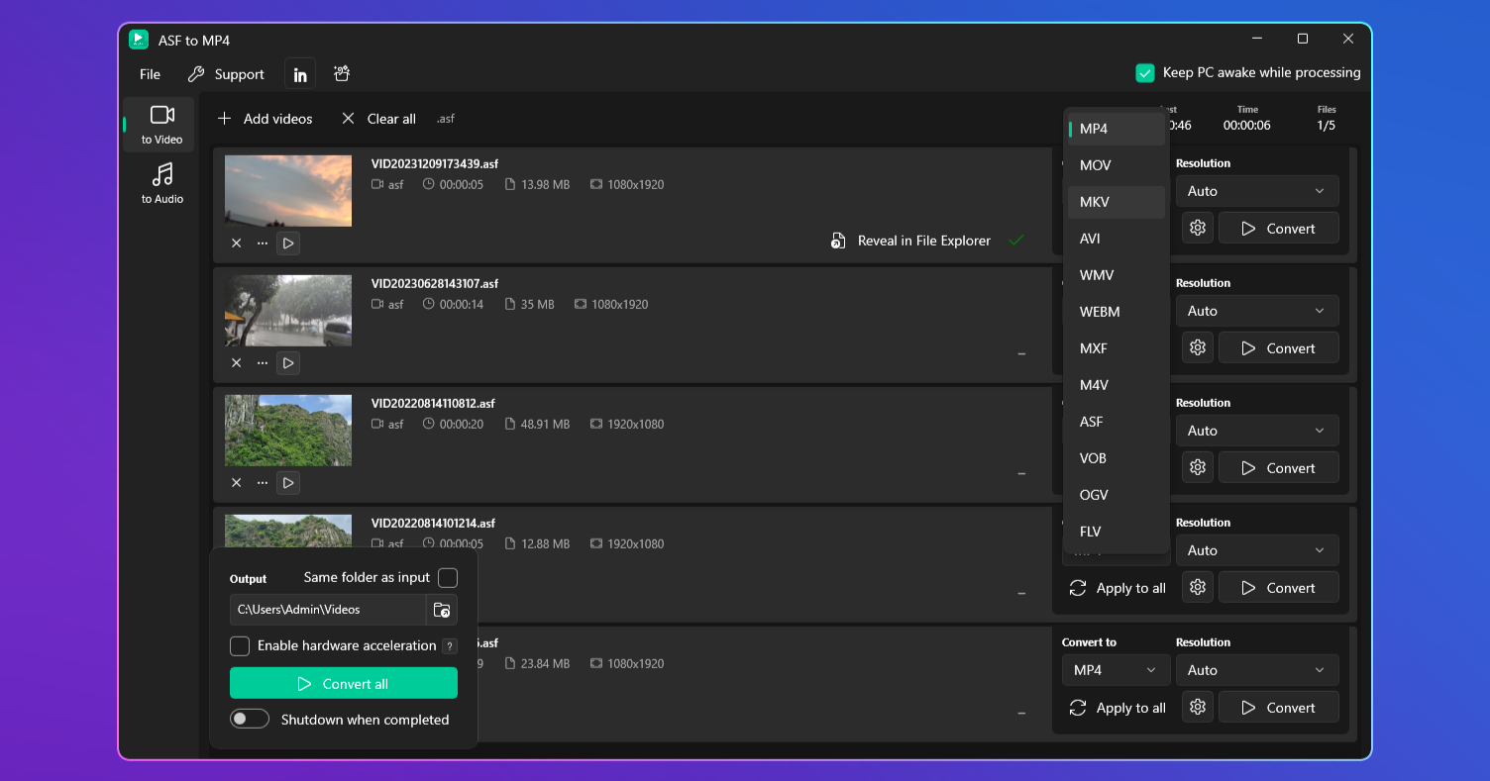Play preview of VID20230628143107.asf

(288, 363)
